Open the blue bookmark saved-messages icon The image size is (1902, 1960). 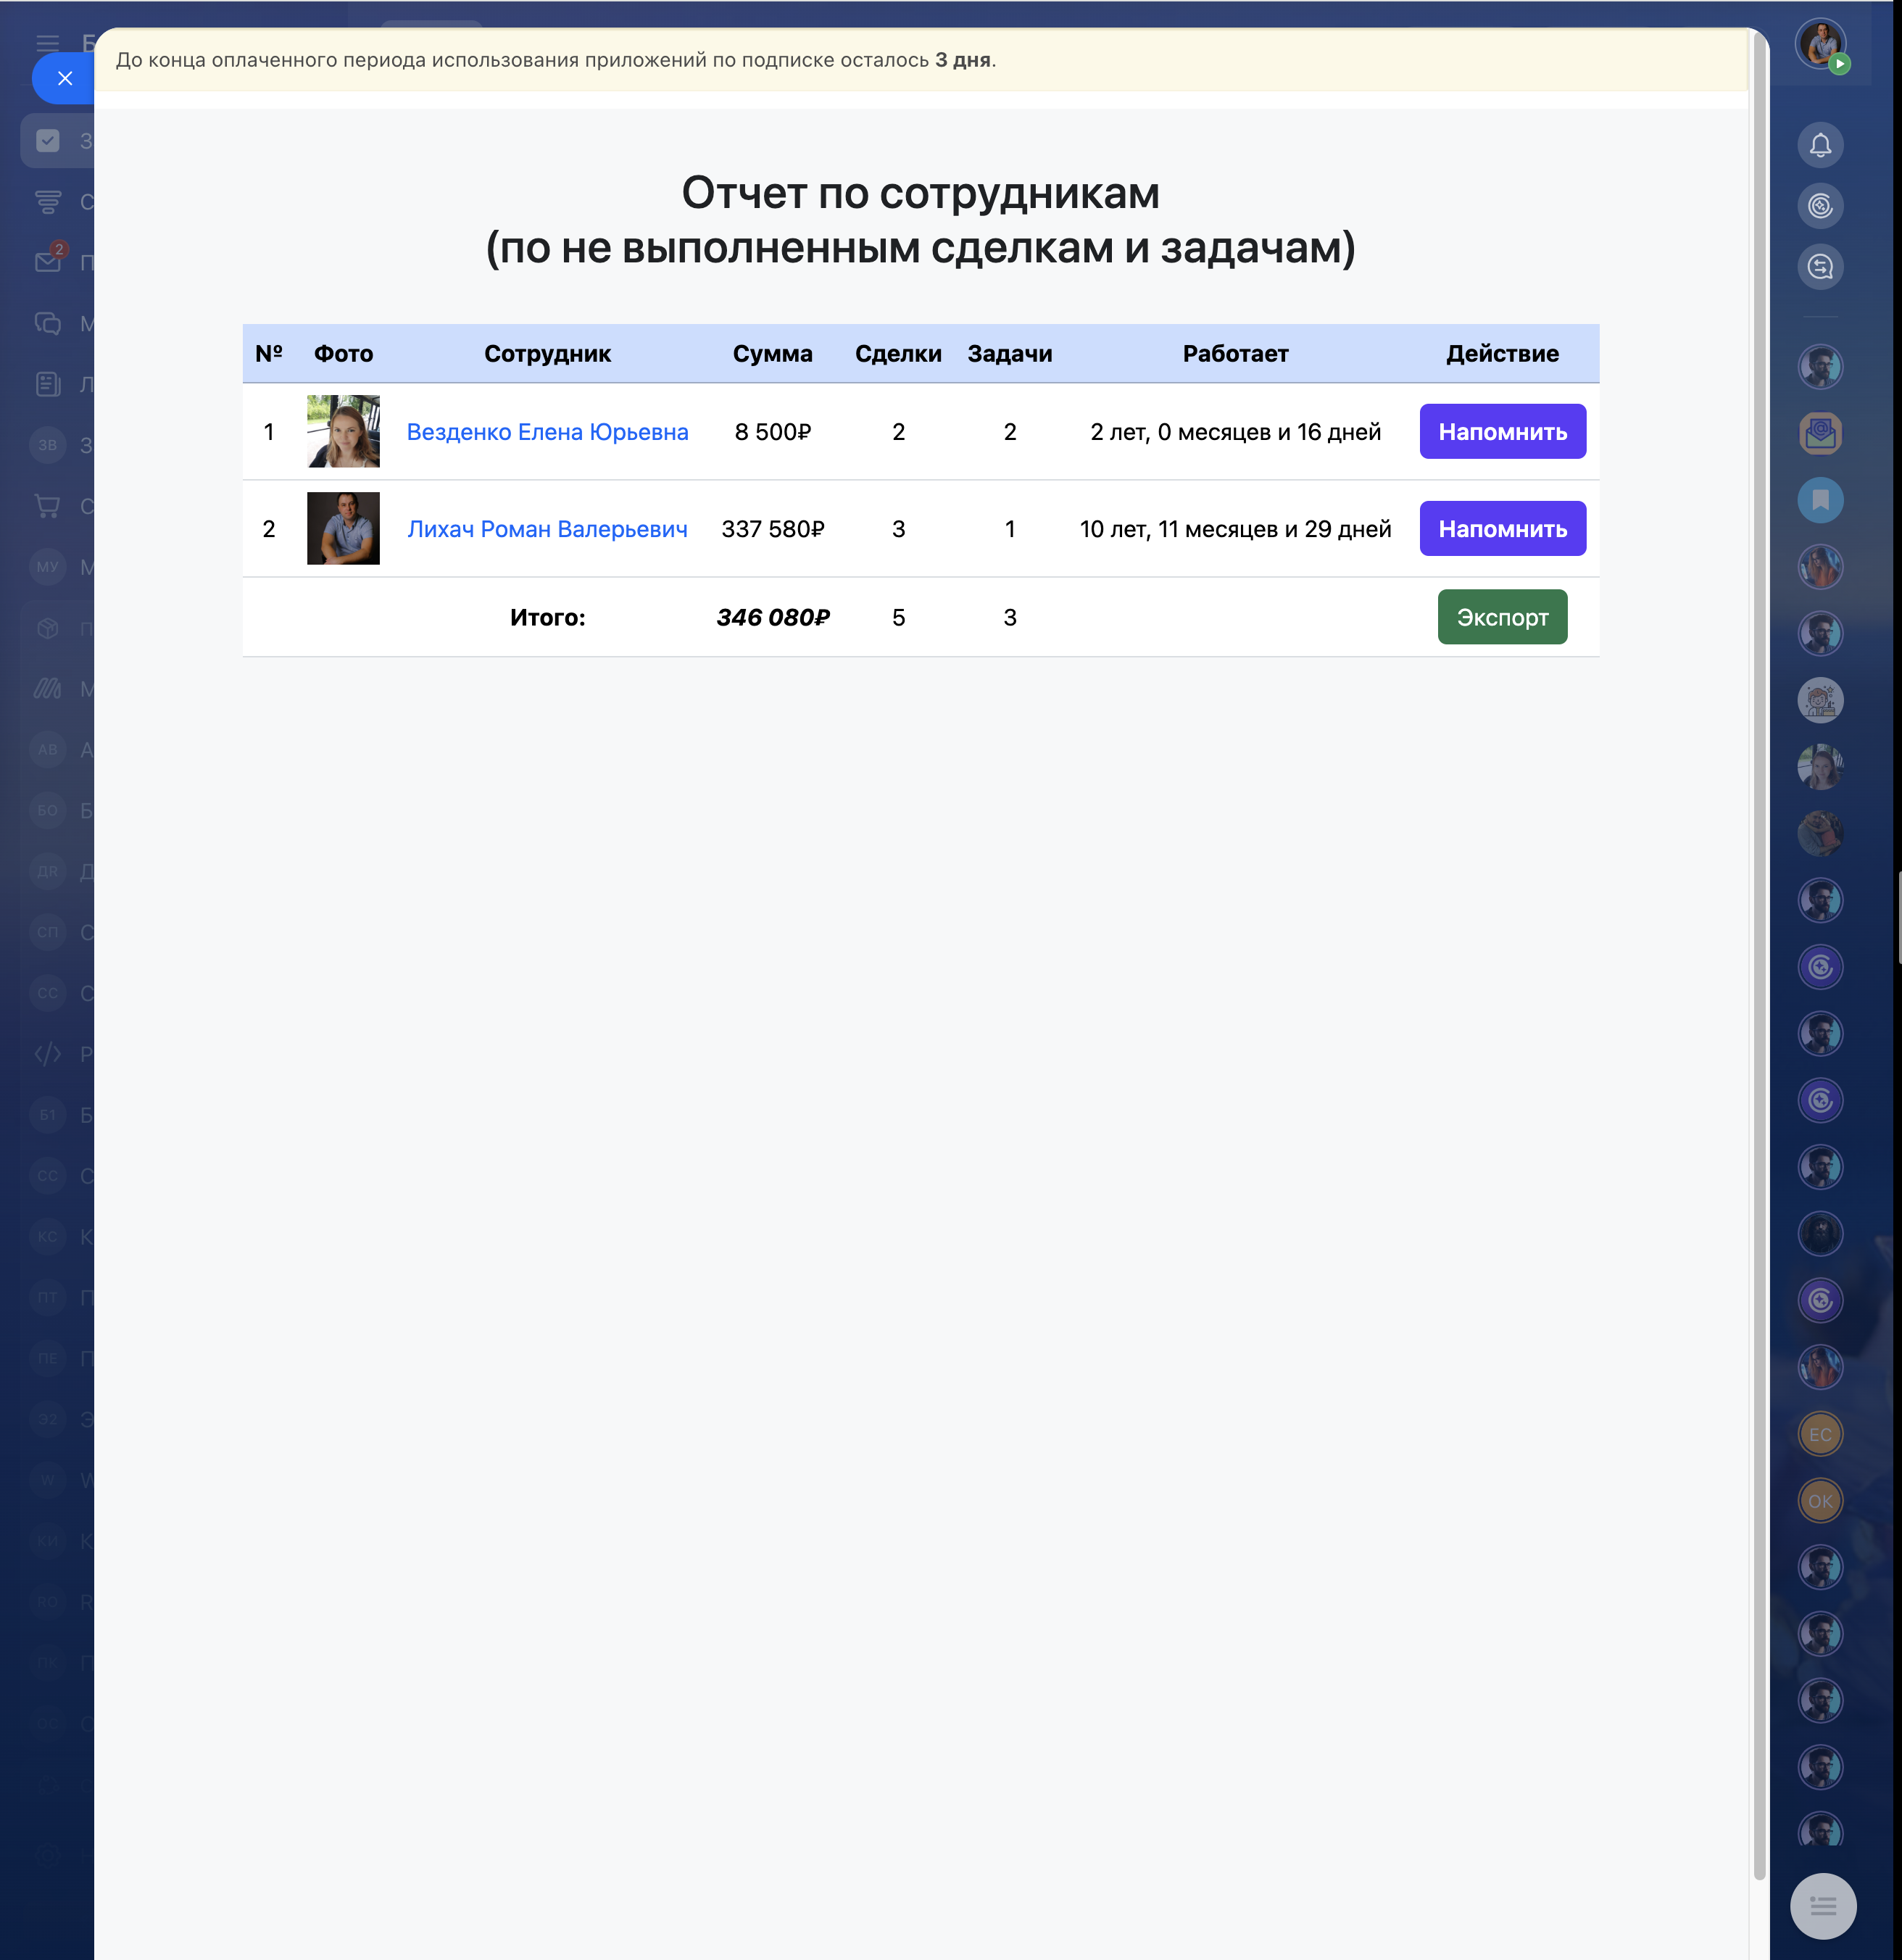1820,500
